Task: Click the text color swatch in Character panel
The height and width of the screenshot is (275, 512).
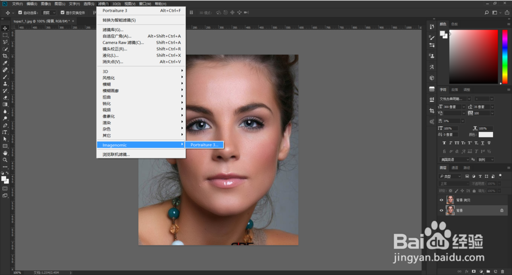Action: coord(485,134)
